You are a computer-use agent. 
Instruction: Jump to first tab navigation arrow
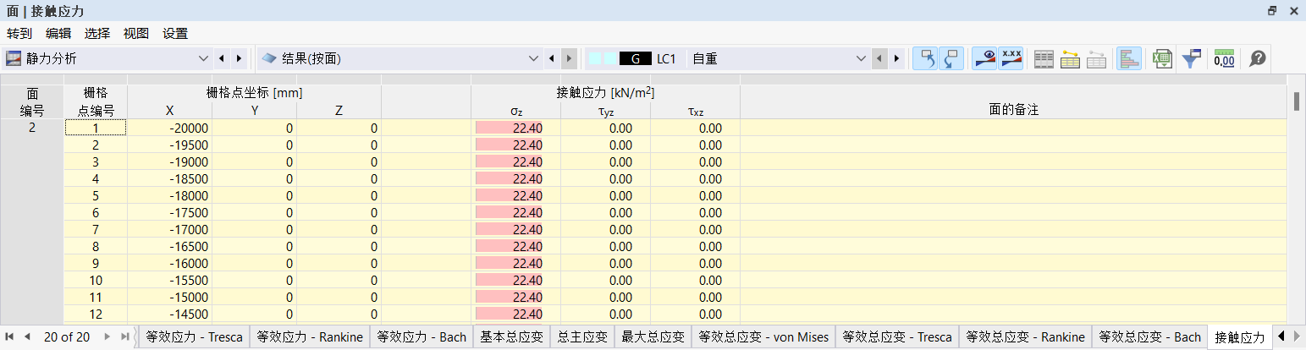[10, 336]
